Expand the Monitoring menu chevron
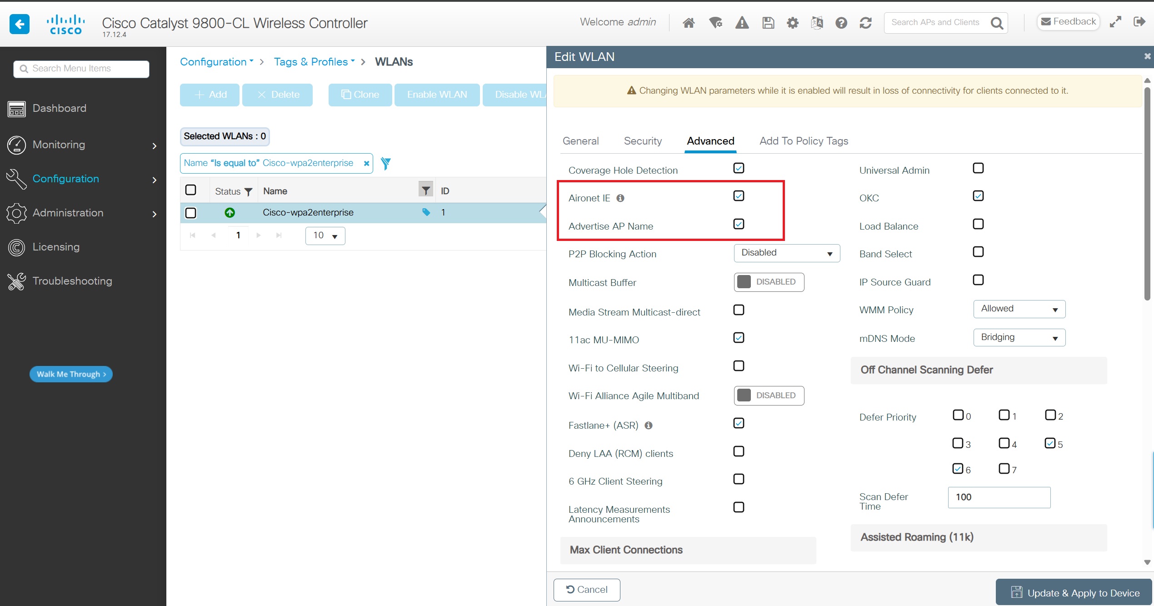 coord(155,145)
